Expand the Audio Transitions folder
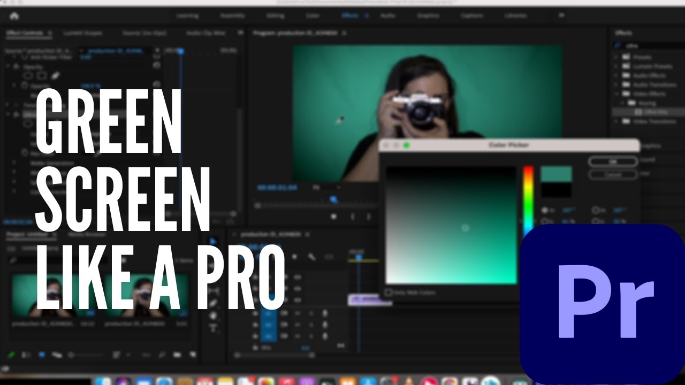The width and height of the screenshot is (685, 385). 616,84
